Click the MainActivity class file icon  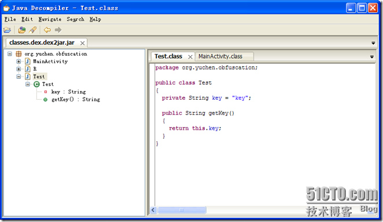tap(28, 61)
